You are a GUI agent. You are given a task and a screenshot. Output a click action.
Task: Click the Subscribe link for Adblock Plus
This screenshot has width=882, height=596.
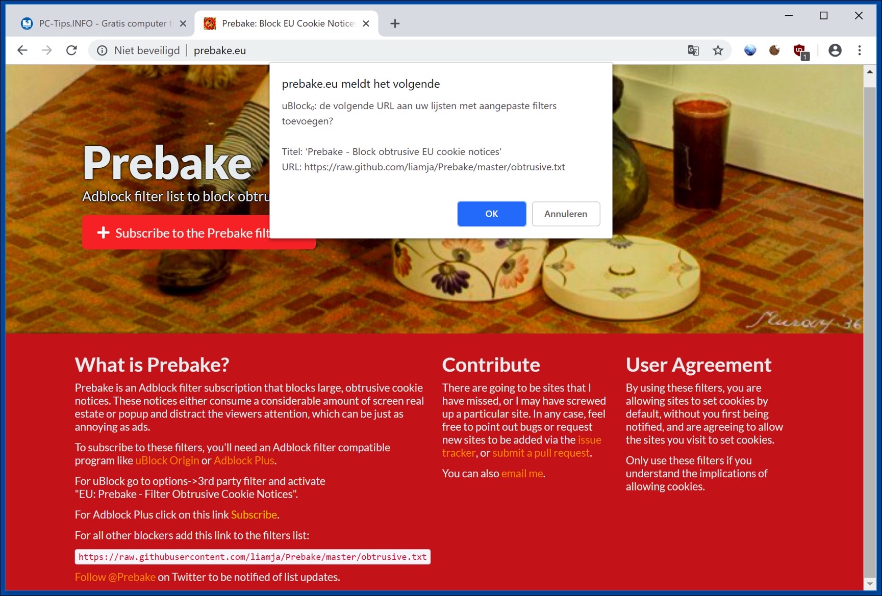coord(254,514)
